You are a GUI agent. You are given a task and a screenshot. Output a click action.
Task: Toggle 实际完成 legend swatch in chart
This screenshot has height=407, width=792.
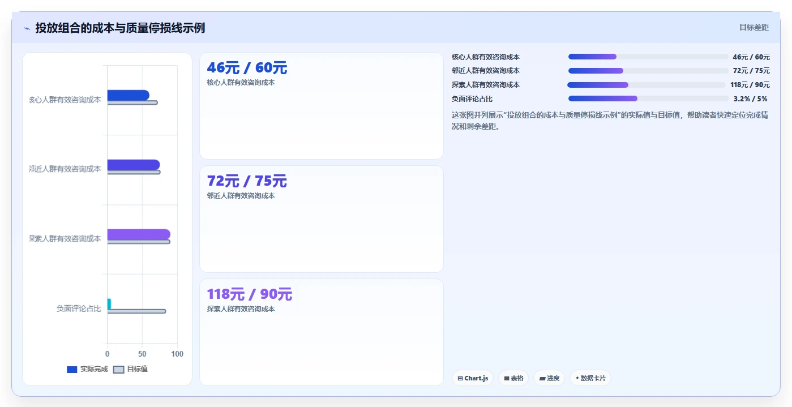pos(72,370)
